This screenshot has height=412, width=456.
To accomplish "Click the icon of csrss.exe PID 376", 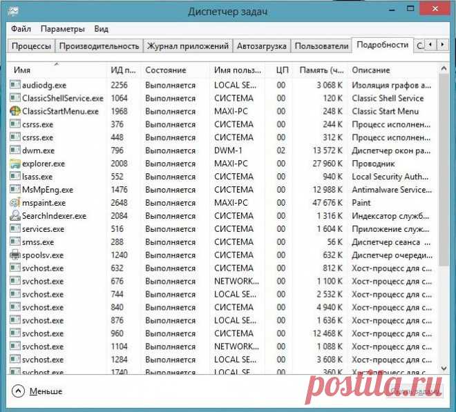I will click(15, 124).
